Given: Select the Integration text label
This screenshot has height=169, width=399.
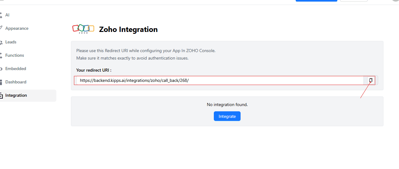Looking at the screenshot, I should [16, 95].
